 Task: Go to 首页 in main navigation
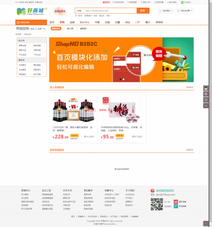52,22
